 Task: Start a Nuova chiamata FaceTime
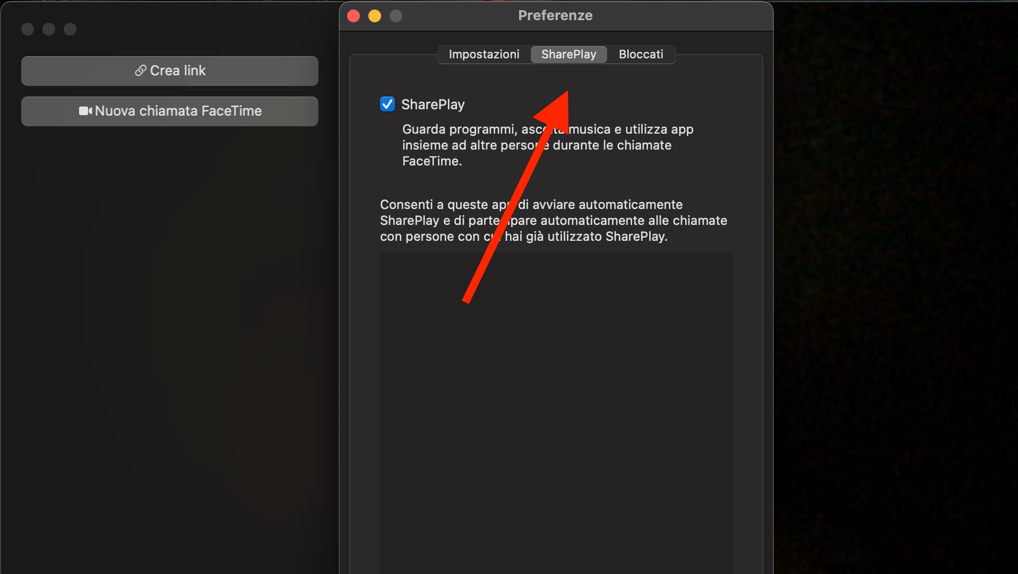(x=170, y=111)
